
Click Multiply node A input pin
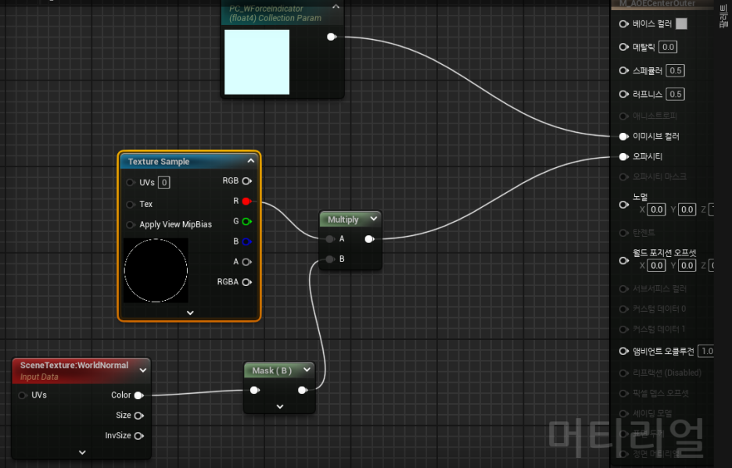coord(330,239)
